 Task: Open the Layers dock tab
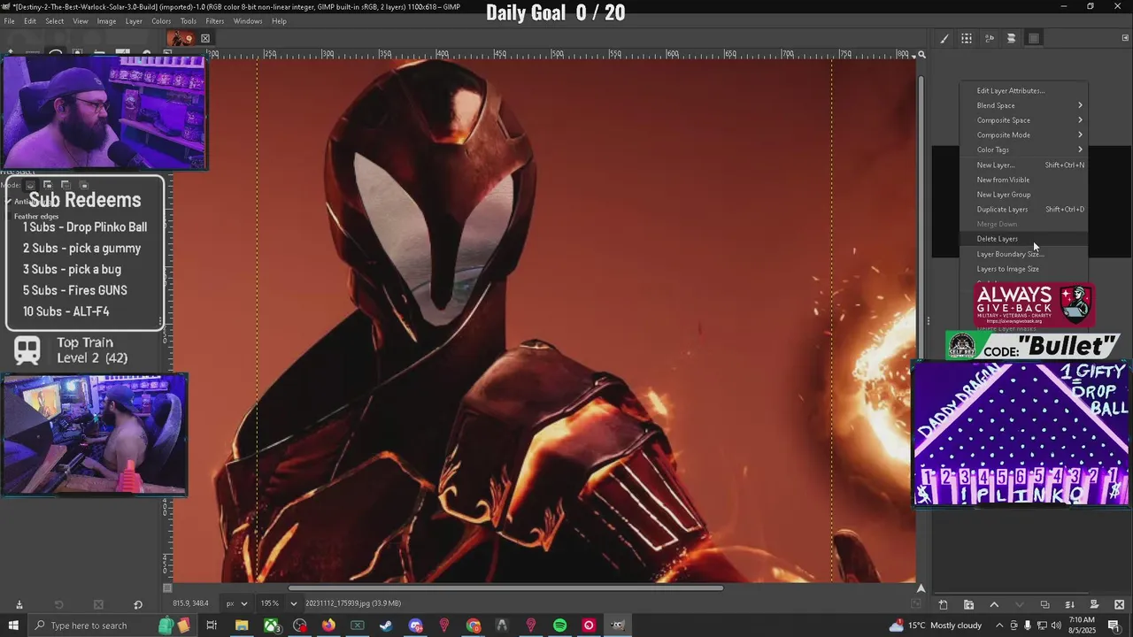(x=1011, y=38)
